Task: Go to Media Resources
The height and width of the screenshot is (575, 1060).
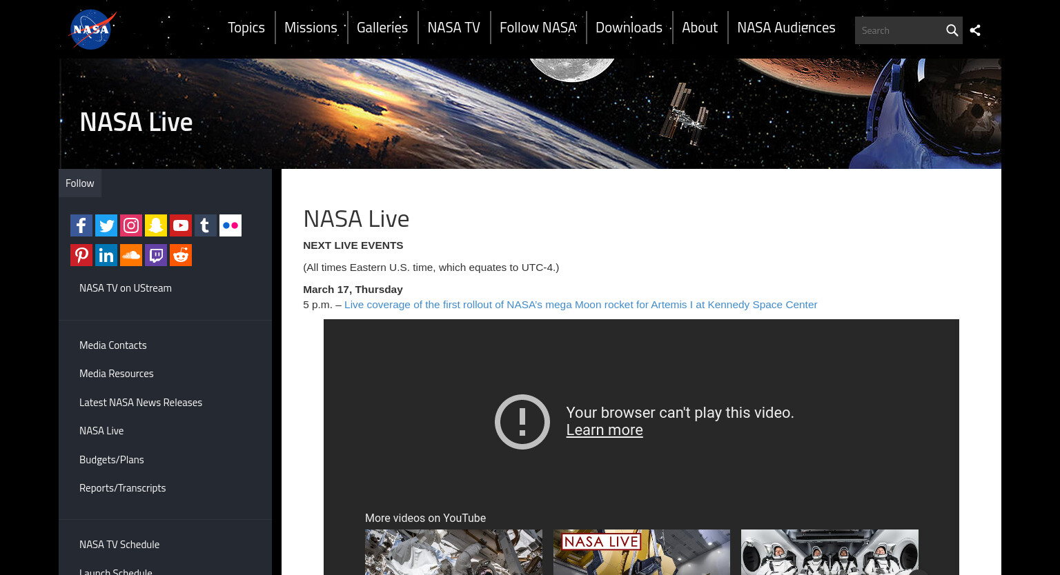Action: [x=117, y=374]
